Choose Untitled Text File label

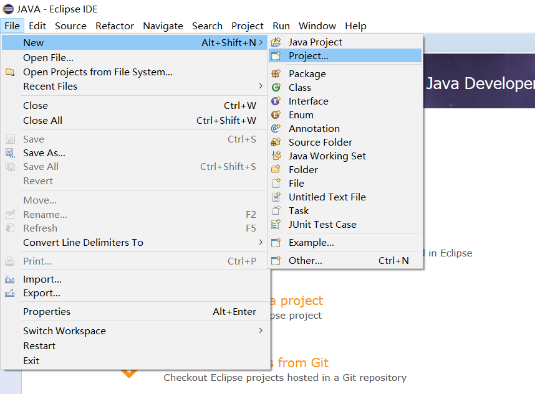coord(327,197)
